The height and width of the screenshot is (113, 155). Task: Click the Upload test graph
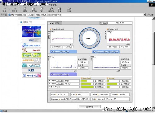click(x=118, y=37)
